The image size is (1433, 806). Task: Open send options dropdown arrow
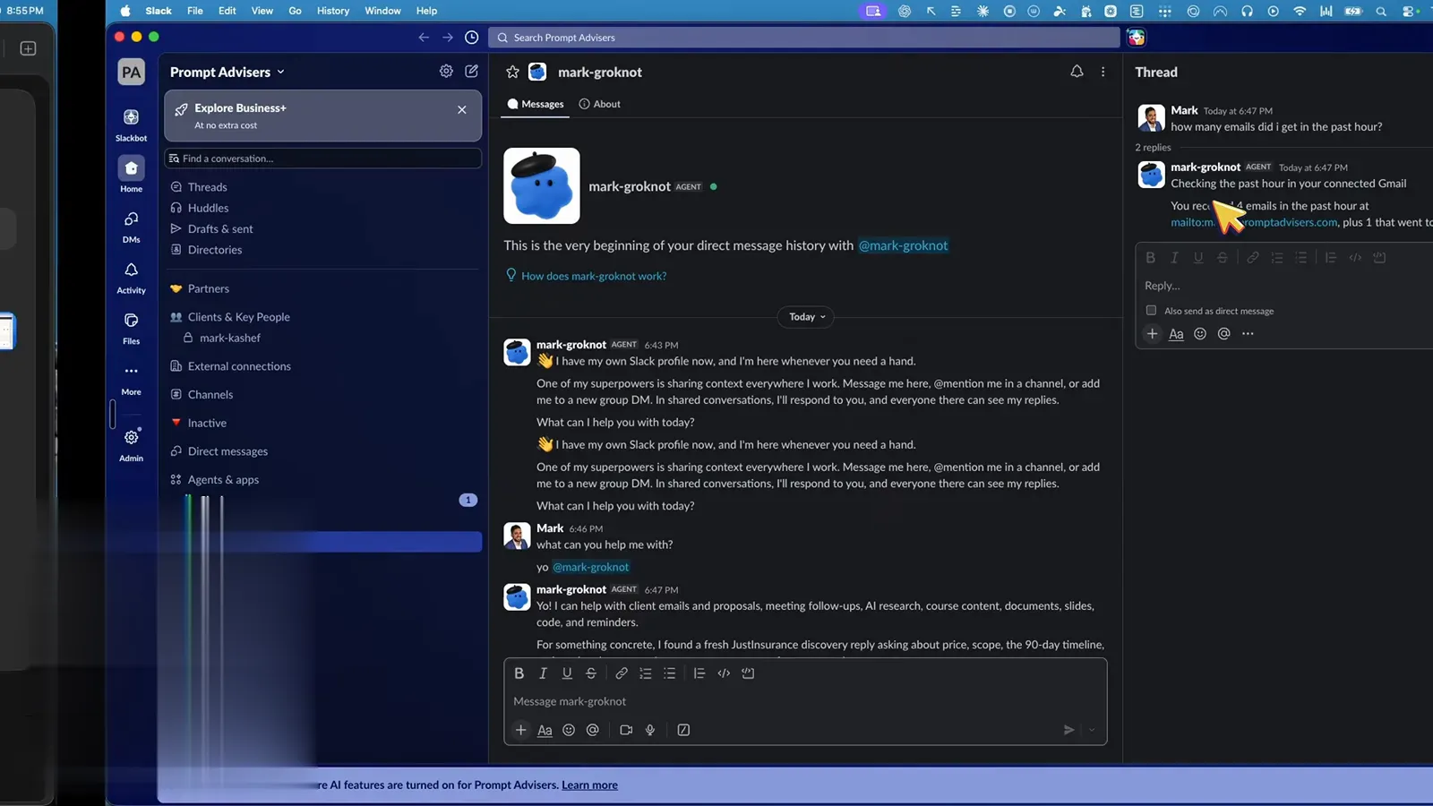(x=1092, y=730)
